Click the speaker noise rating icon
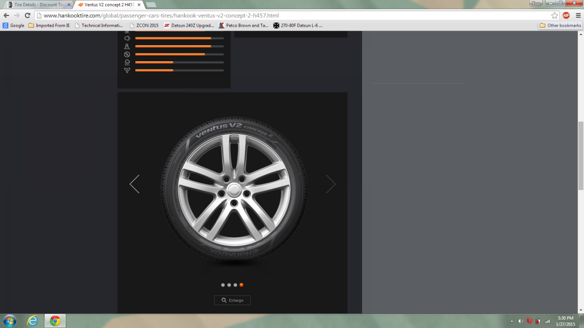 coord(127,38)
